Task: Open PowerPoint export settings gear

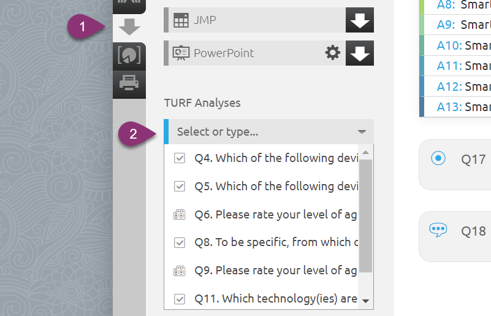Action: pyautogui.click(x=333, y=53)
